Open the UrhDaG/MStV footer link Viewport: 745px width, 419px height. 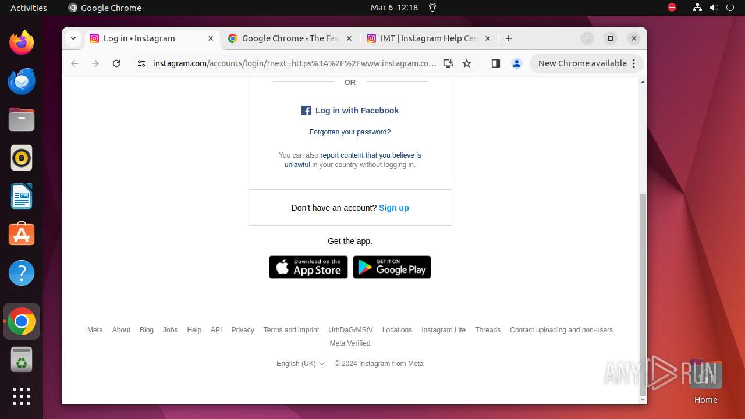(350, 330)
